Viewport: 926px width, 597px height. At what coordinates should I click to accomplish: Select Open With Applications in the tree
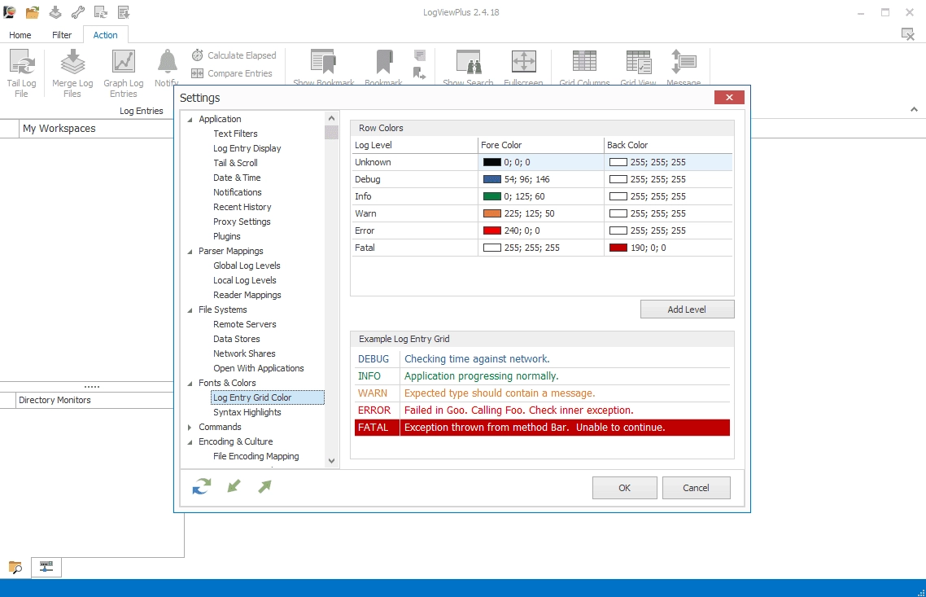click(259, 368)
